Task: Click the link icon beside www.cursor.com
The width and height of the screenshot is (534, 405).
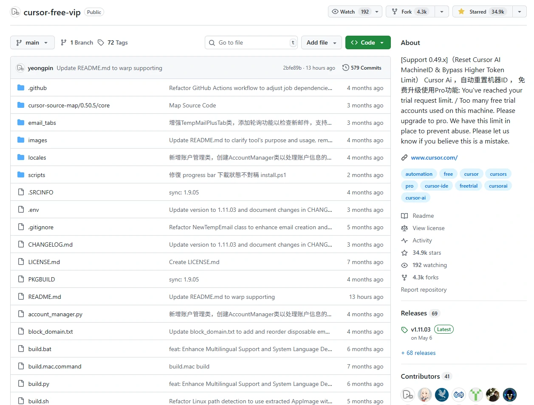Action: [x=404, y=157]
